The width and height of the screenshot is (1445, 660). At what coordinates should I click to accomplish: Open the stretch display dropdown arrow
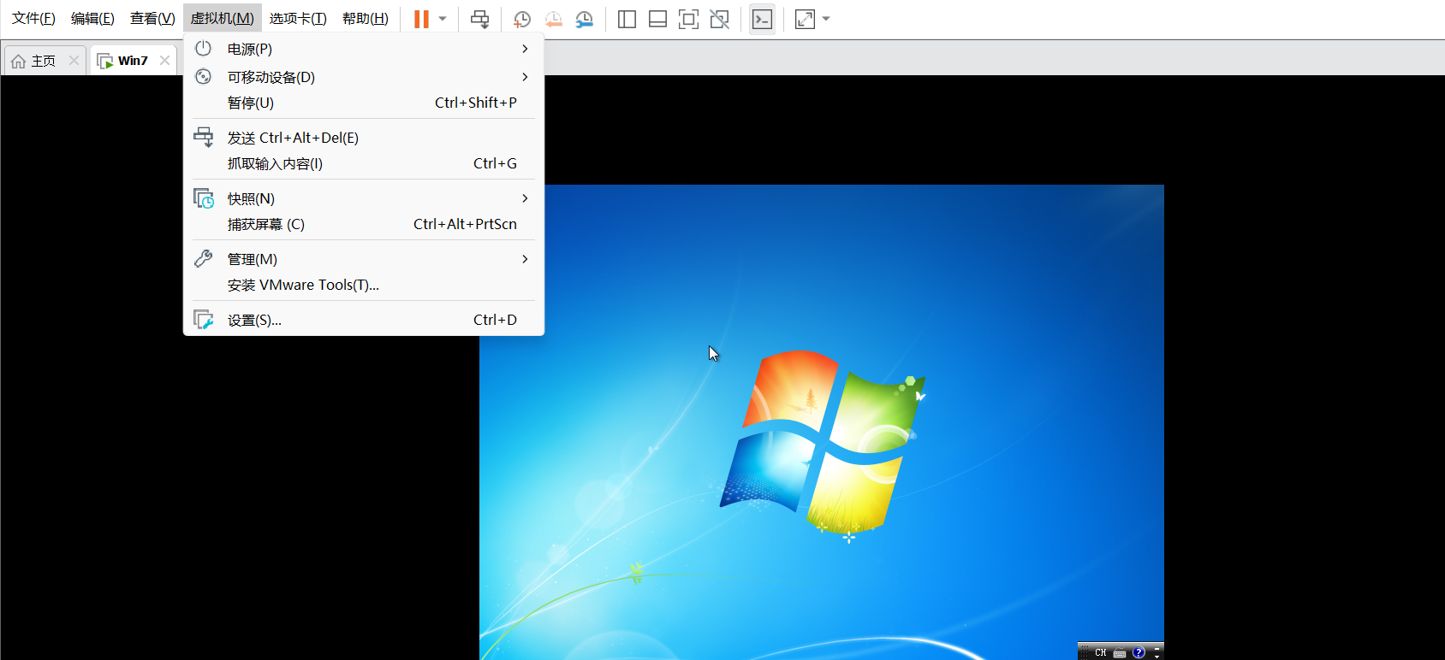tap(826, 19)
